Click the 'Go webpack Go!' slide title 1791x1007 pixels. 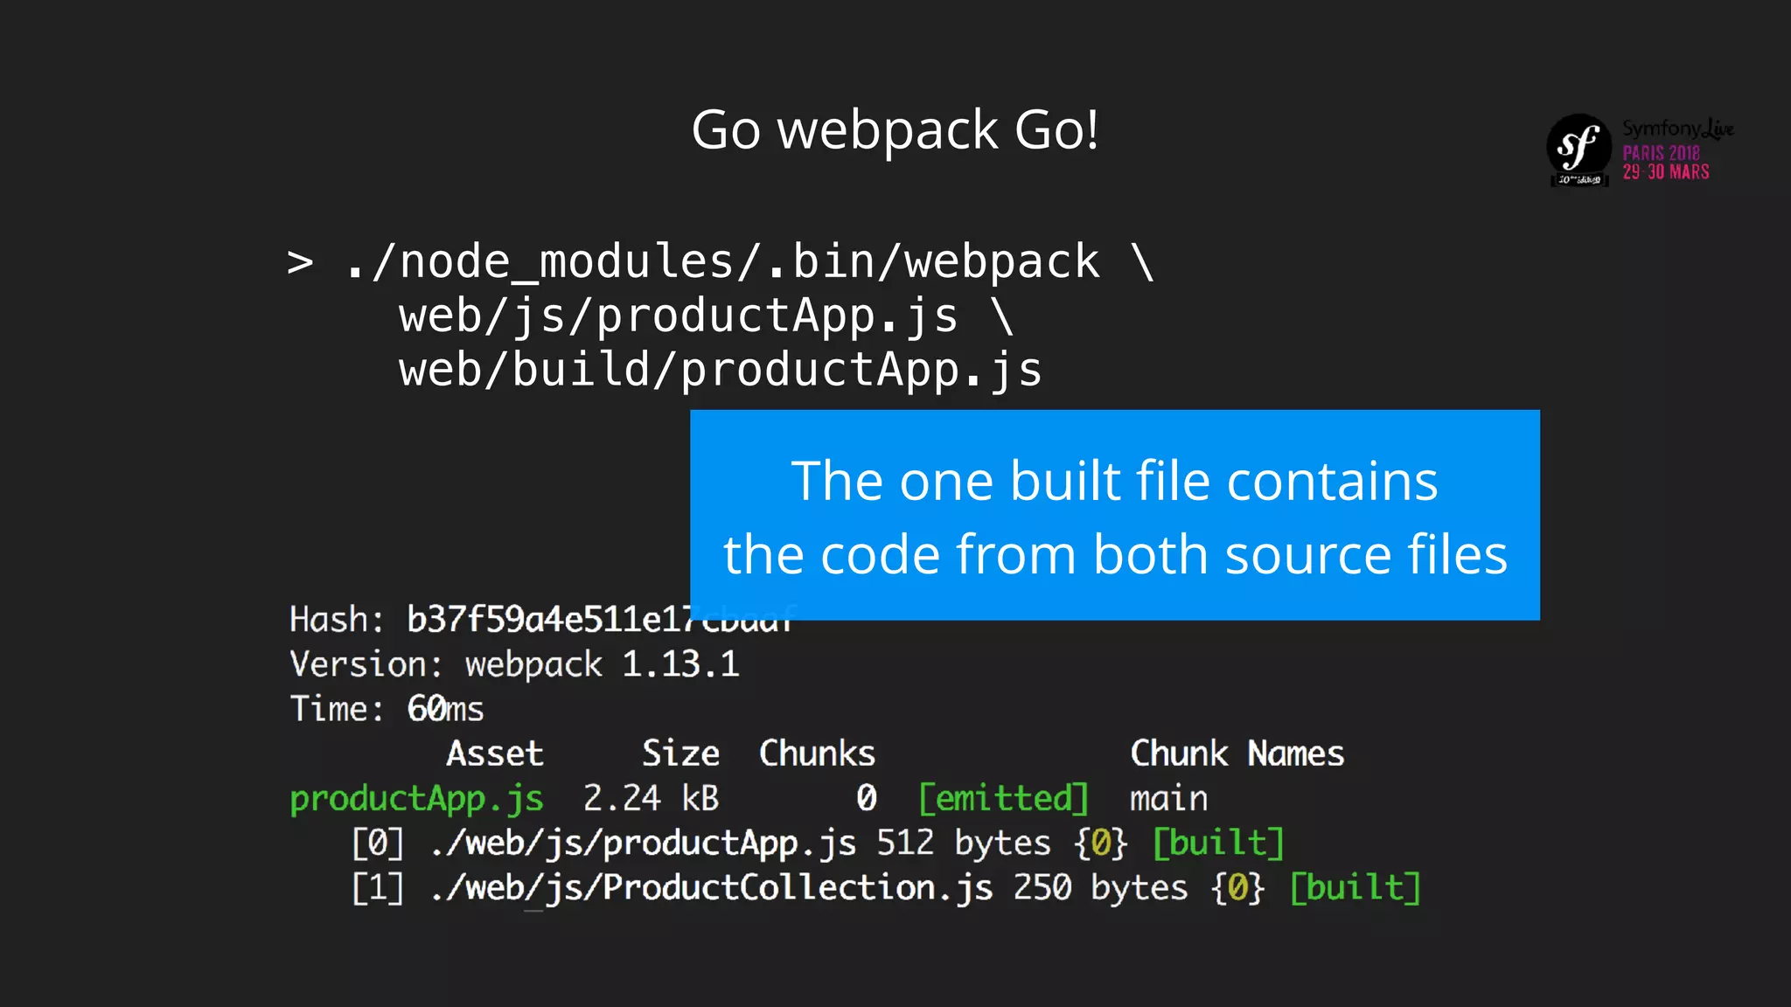click(x=895, y=130)
